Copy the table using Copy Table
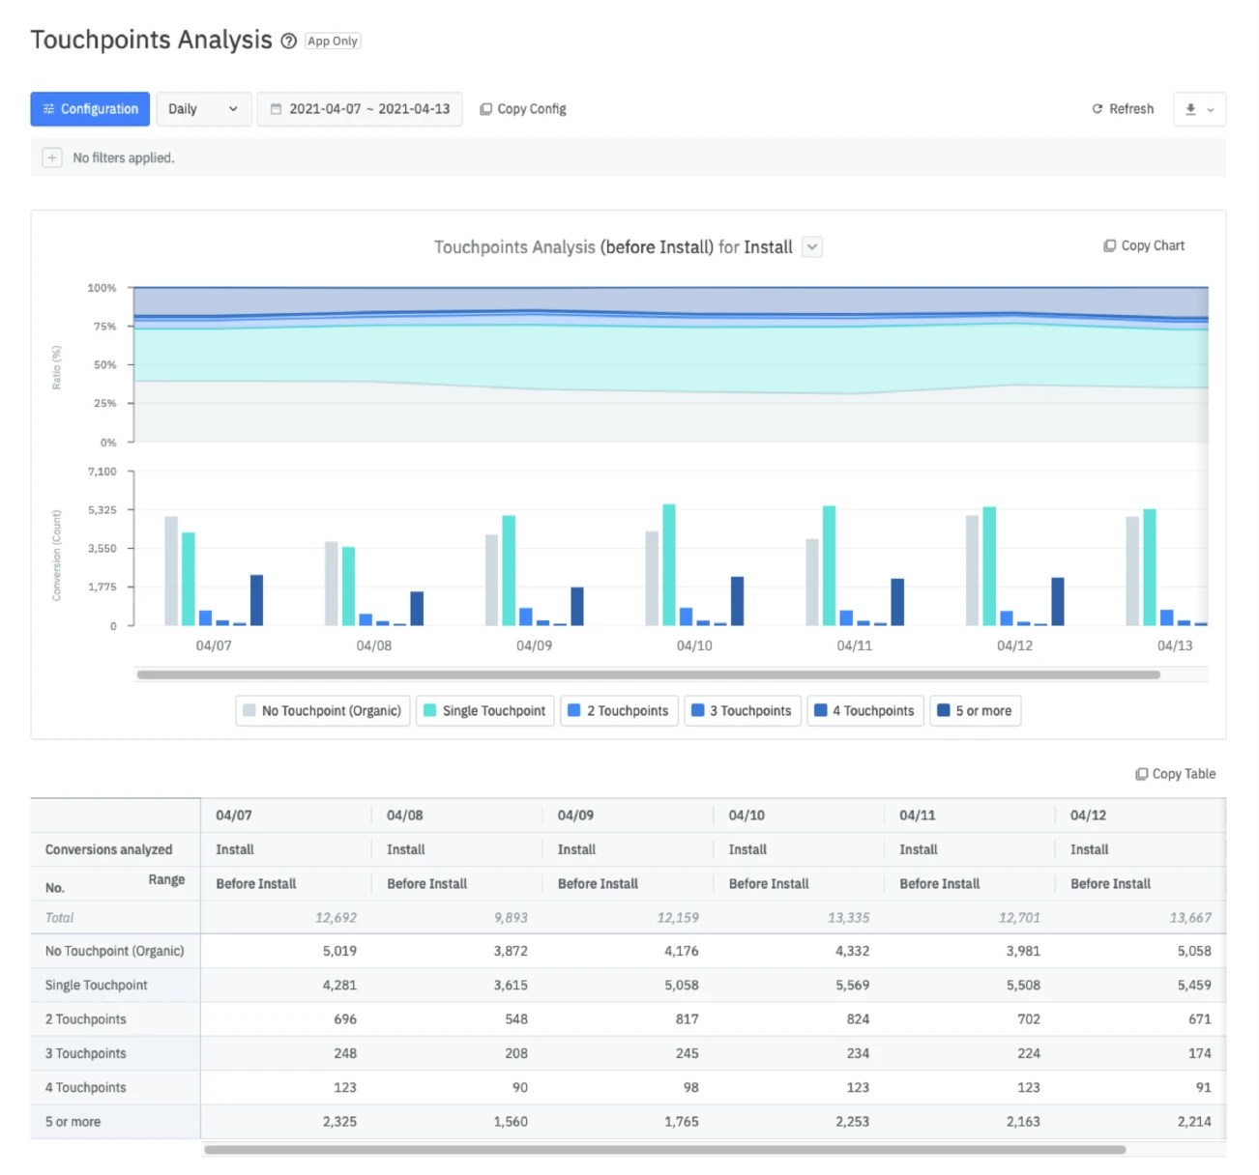The height and width of the screenshot is (1175, 1259). [x=1175, y=774]
